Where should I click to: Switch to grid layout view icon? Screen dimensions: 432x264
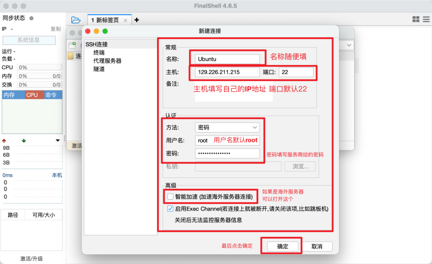(x=416, y=19)
